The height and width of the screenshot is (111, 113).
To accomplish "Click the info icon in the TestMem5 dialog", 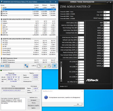I will coord(46,97).
